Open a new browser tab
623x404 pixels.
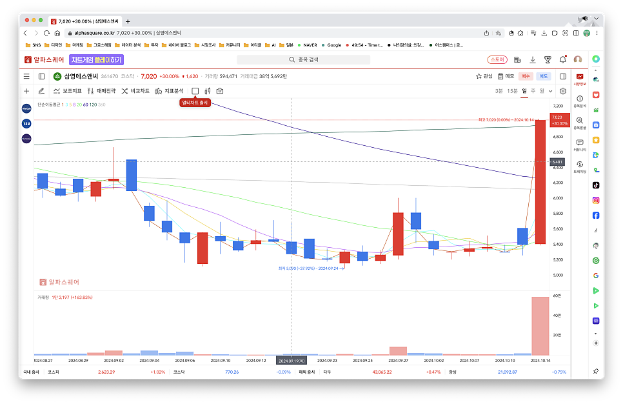pyautogui.click(x=128, y=21)
